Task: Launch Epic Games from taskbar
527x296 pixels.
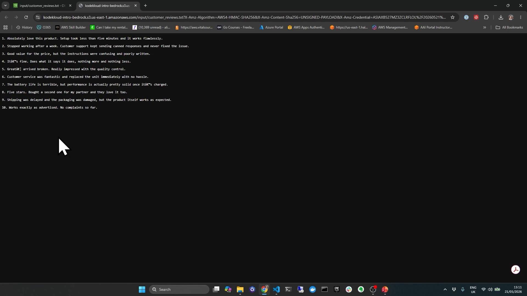Action: [337, 289]
